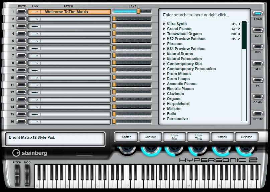Open the EDIT page icon
Image resolution: width=270 pixels, height=192 pixels.
[258, 30]
